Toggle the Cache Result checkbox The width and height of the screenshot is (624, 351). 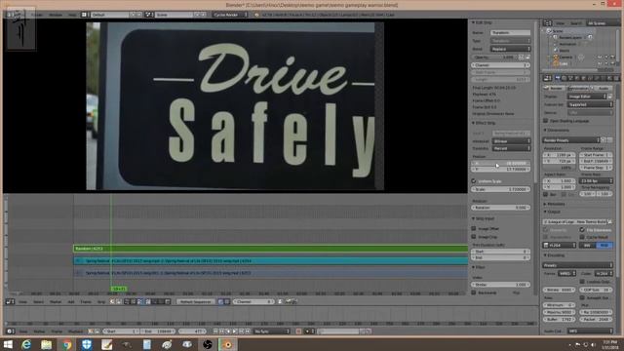(x=582, y=237)
